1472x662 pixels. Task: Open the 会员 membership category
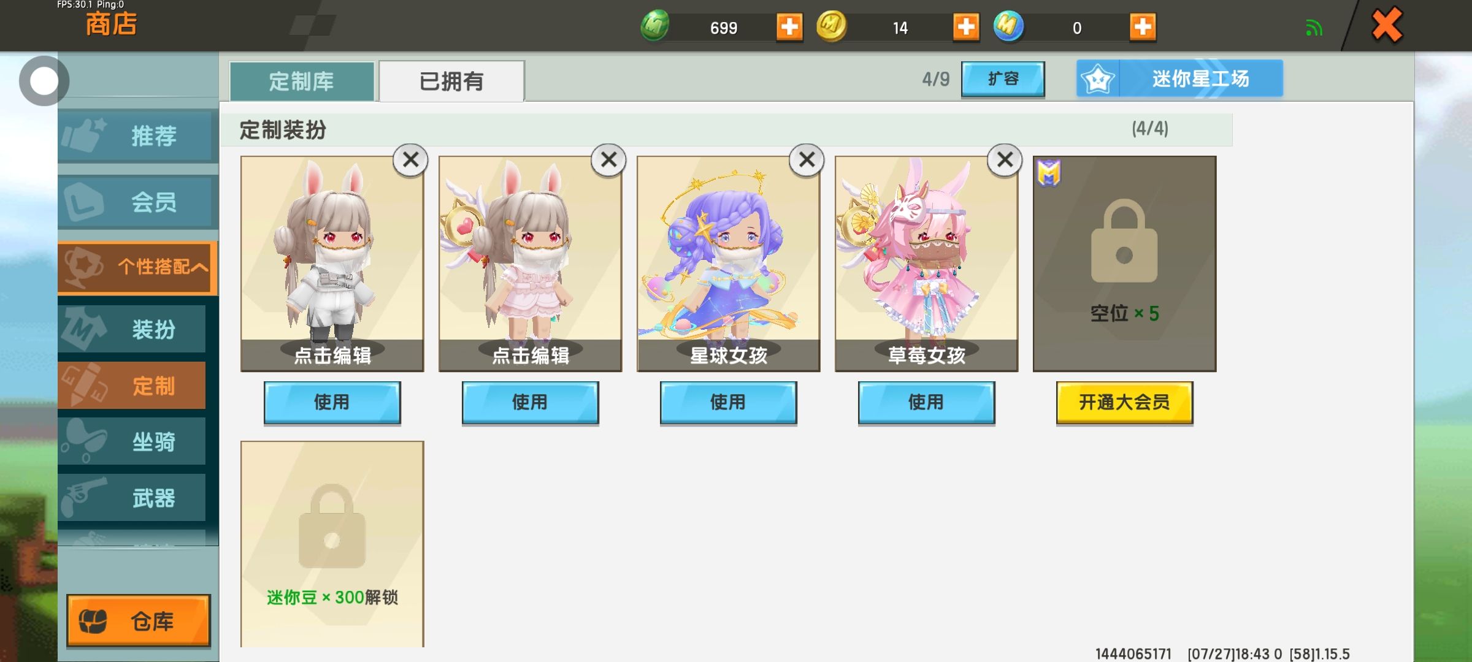(x=137, y=202)
